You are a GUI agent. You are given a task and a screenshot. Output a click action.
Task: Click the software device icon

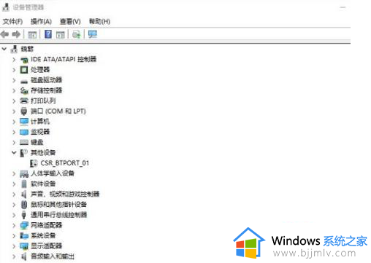click(x=24, y=184)
